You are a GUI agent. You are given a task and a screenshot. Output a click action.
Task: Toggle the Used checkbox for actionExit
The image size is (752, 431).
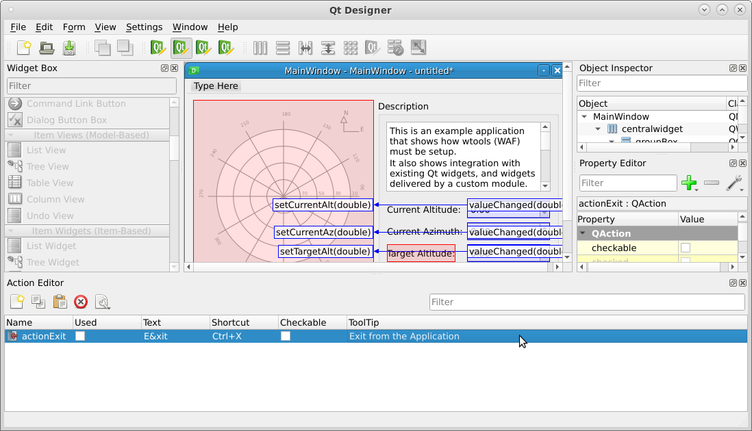coord(80,337)
